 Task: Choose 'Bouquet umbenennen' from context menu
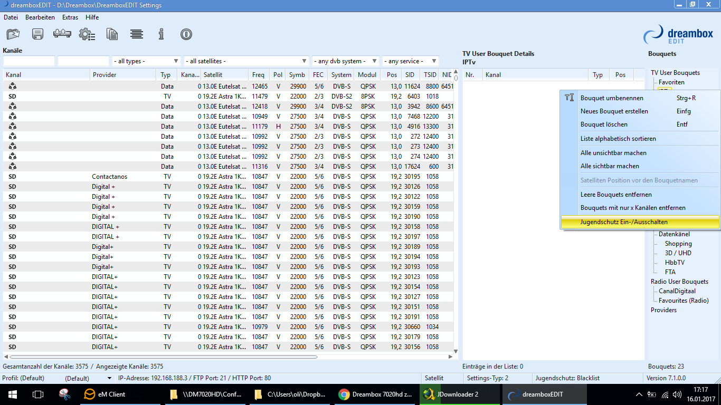(x=612, y=98)
